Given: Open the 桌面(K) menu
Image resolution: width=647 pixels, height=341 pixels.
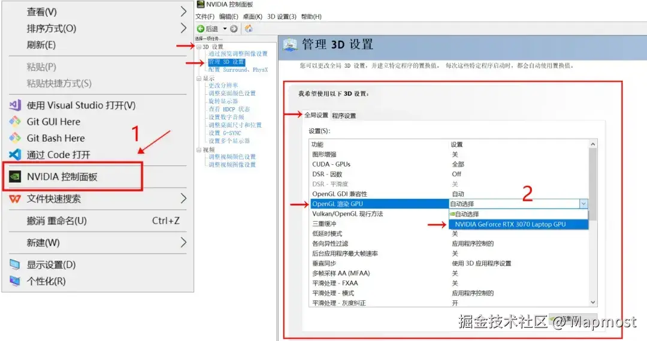Looking at the screenshot, I should click(253, 17).
